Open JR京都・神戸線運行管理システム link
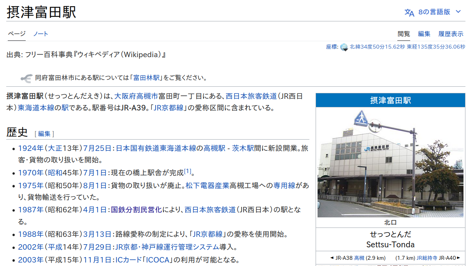474x266 pixels. click(167, 247)
